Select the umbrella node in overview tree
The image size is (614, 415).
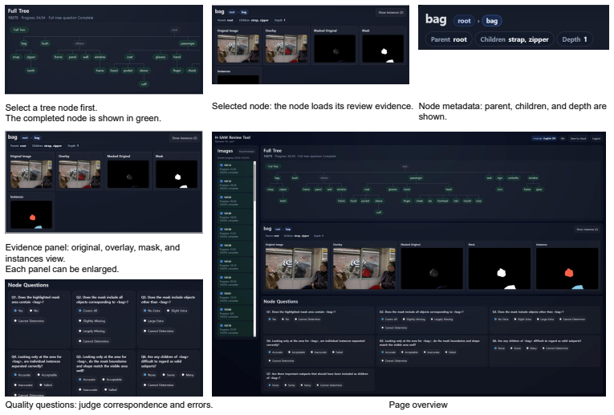pos(513,178)
